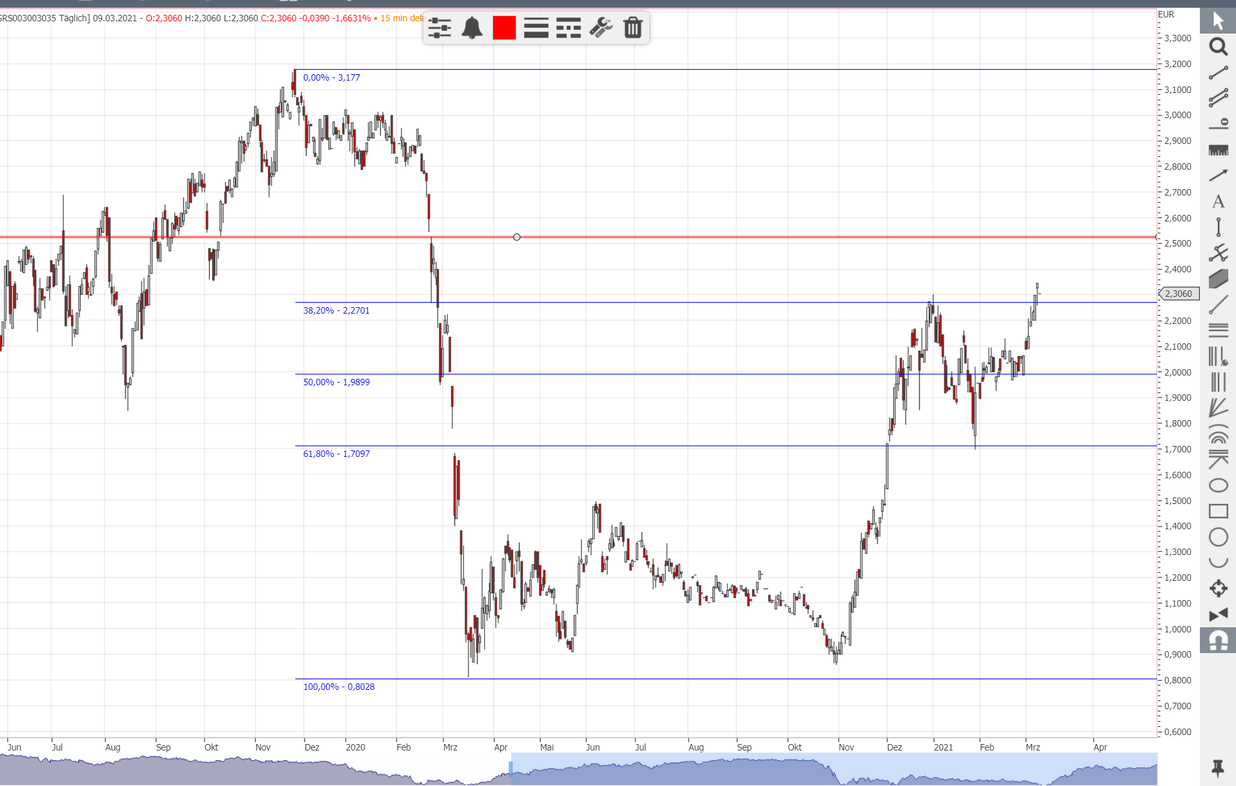Select the parallel channel tool
This screenshot has width=1236, height=786.
pyautogui.click(x=1218, y=98)
